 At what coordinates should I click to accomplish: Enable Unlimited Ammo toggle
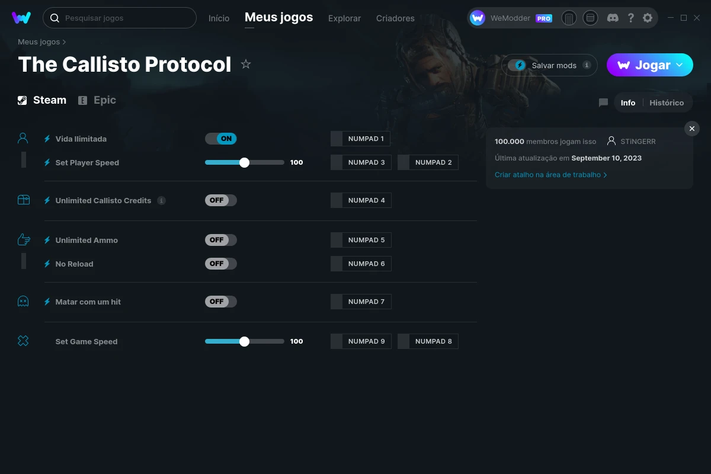(x=221, y=240)
